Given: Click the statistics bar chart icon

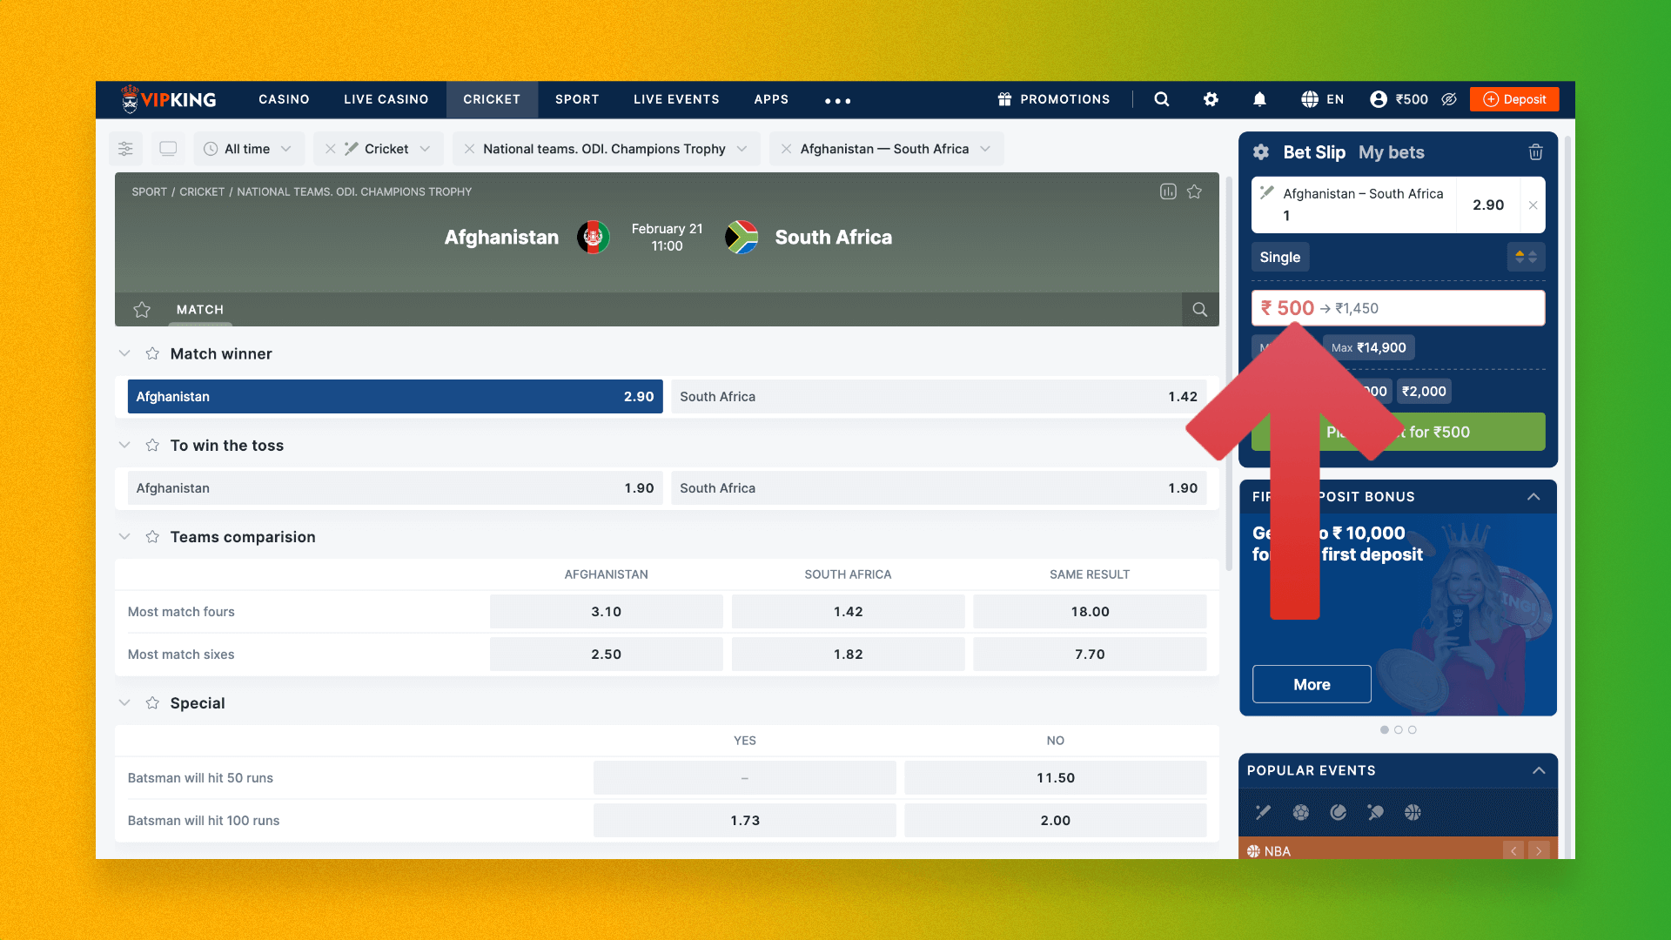Looking at the screenshot, I should click(x=1168, y=191).
